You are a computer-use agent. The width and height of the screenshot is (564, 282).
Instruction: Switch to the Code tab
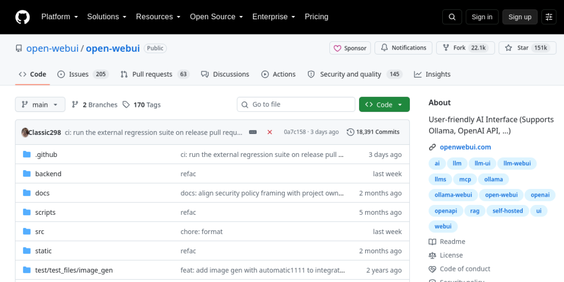32,74
